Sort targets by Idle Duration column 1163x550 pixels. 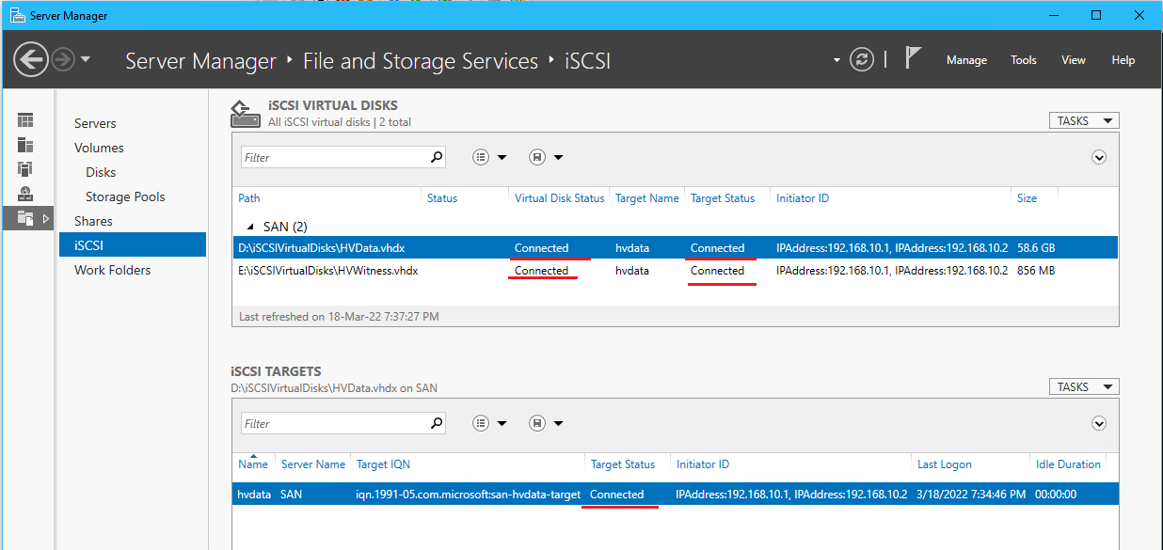click(x=1068, y=464)
